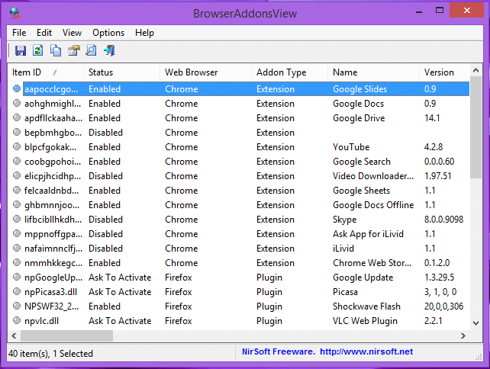
Task: Click the horizontal scrollbar right arrow
Action: [x=463, y=336]
